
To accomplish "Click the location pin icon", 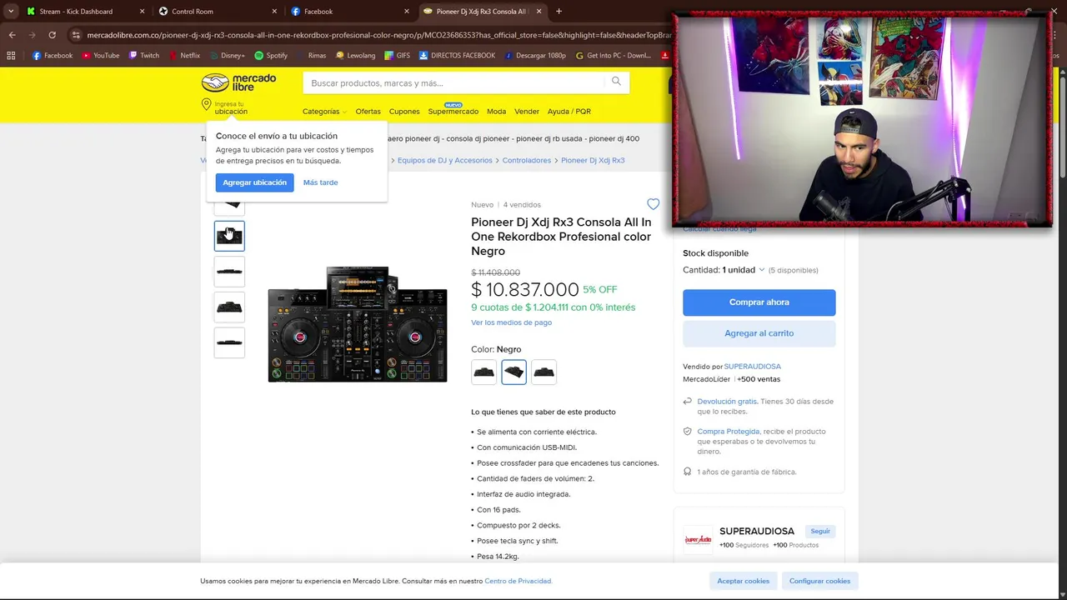I will [x=206, y=104].
